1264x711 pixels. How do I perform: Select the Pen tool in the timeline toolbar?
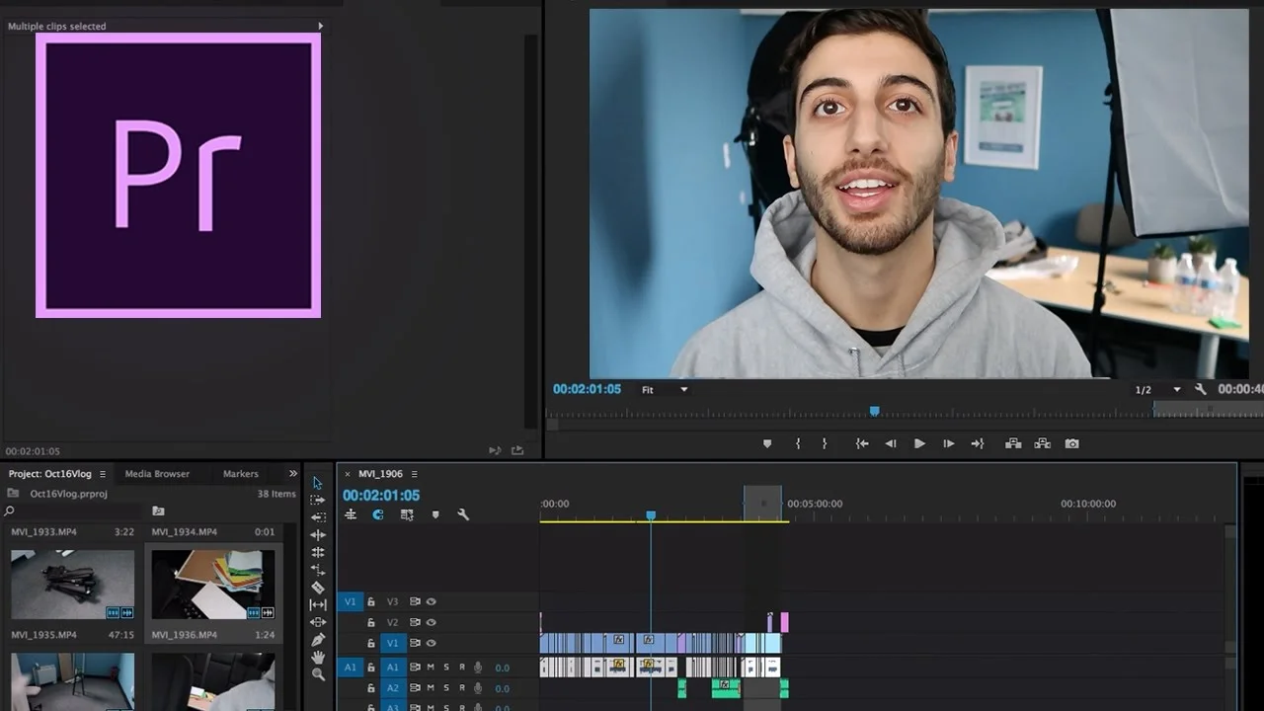click(x=318, y=638)
